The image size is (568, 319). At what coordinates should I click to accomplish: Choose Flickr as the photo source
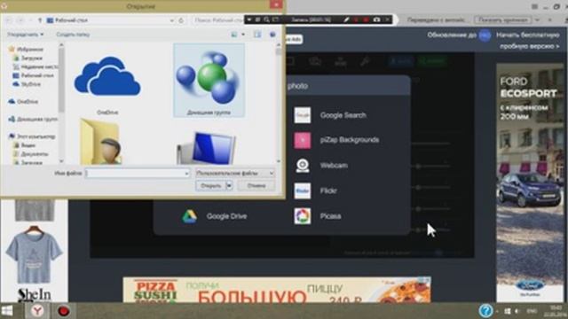(315, 191)
